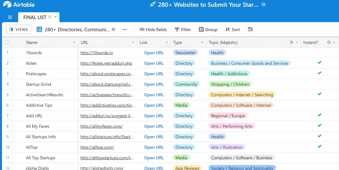
Task: Open the hamburger menu icon
Action: click(x=10, y=17)
